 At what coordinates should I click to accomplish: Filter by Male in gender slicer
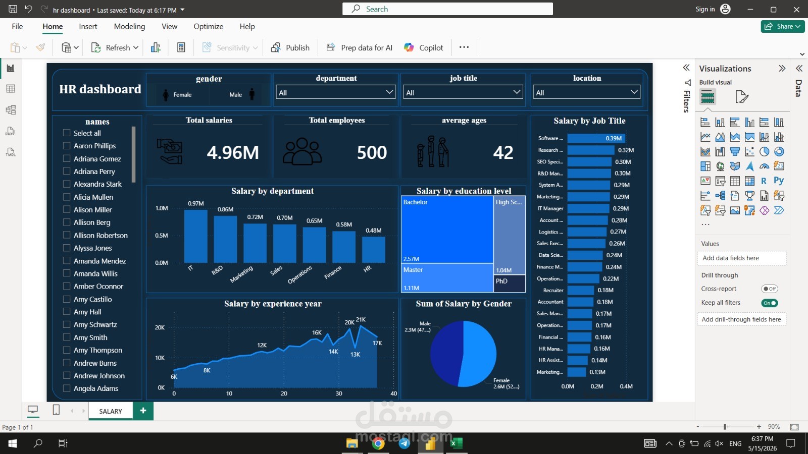(241, 94)
